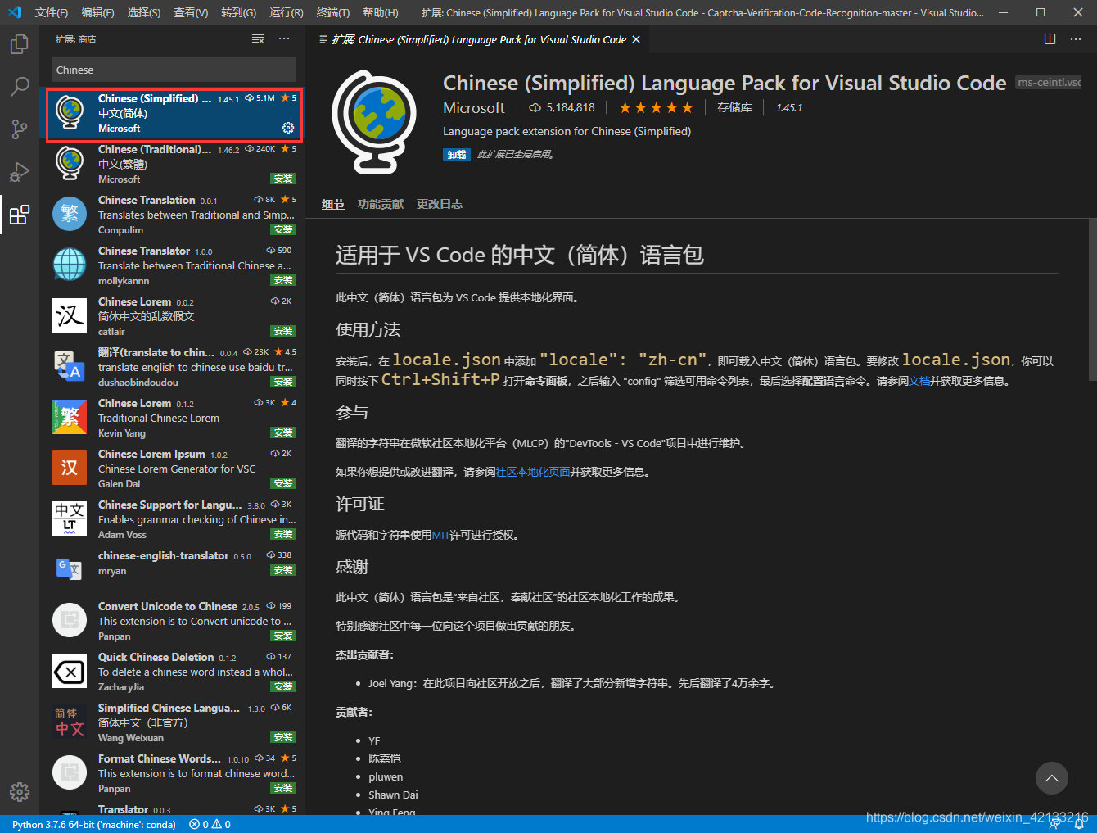Open the MIT license link

coord(440,535)
